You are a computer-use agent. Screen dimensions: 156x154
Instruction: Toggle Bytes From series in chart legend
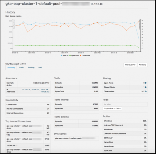tap(75, 55)
